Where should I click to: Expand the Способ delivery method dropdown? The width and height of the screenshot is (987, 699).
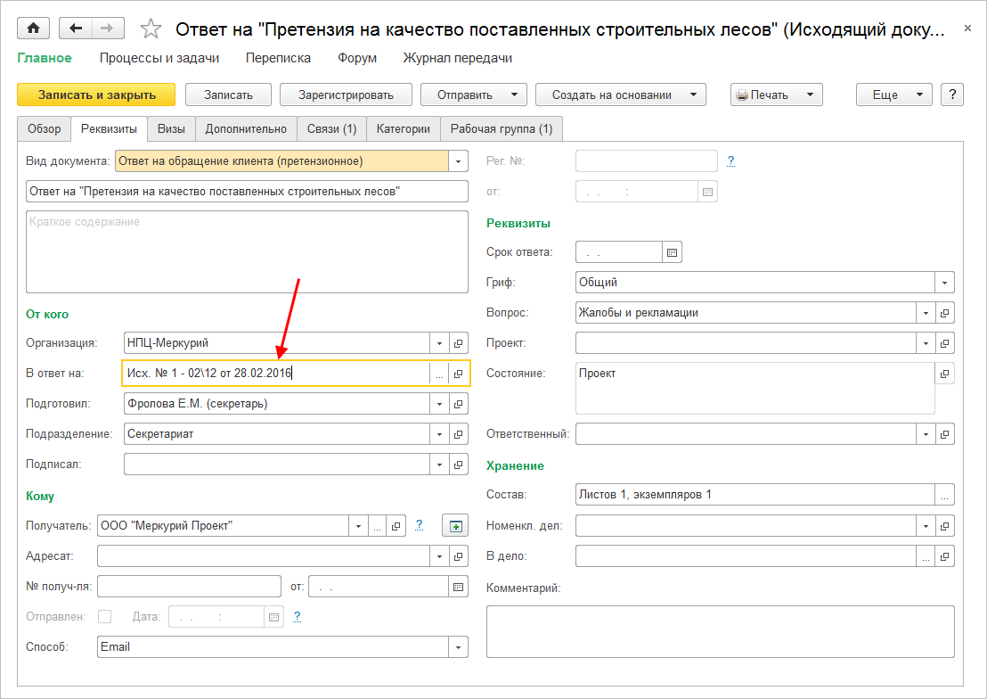pos(459,647)
